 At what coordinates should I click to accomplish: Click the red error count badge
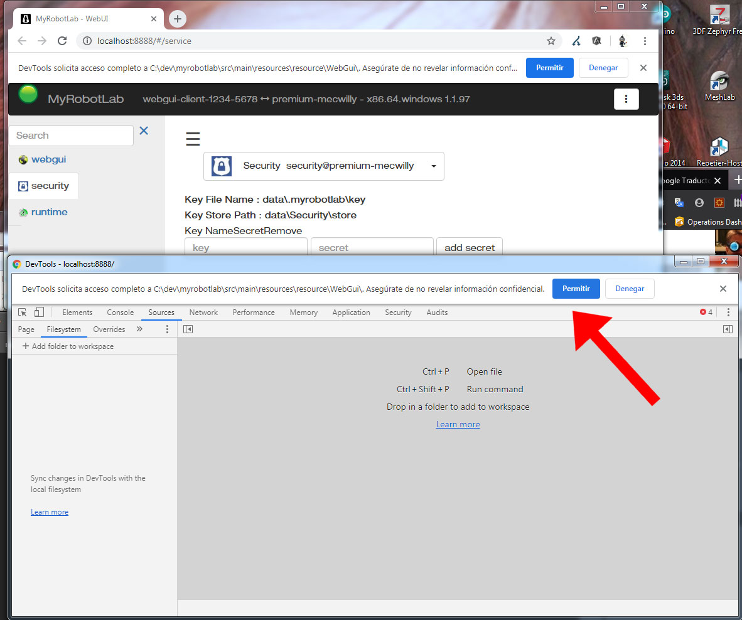[x=706, y=312]
